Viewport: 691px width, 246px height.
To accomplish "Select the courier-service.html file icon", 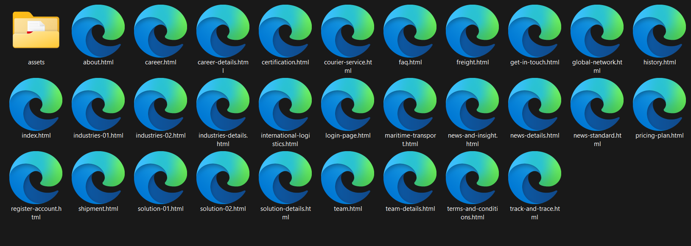I will click(x=348, y=31).
